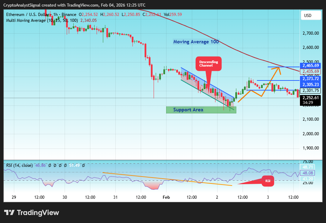326x223 pixels.
Task: Click the 2,100.00 price axis tick
Action: 311,119
